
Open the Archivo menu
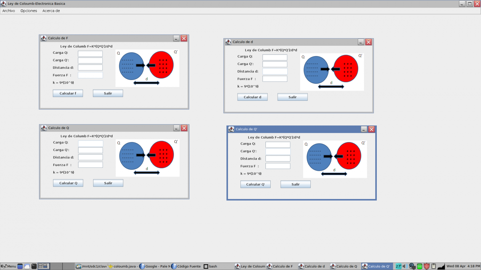pyautogui.click(x=9, y=11)
